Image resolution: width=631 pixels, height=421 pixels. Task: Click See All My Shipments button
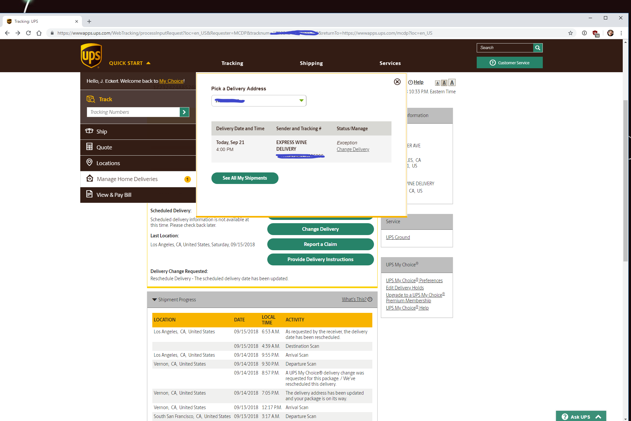(244, 178)
